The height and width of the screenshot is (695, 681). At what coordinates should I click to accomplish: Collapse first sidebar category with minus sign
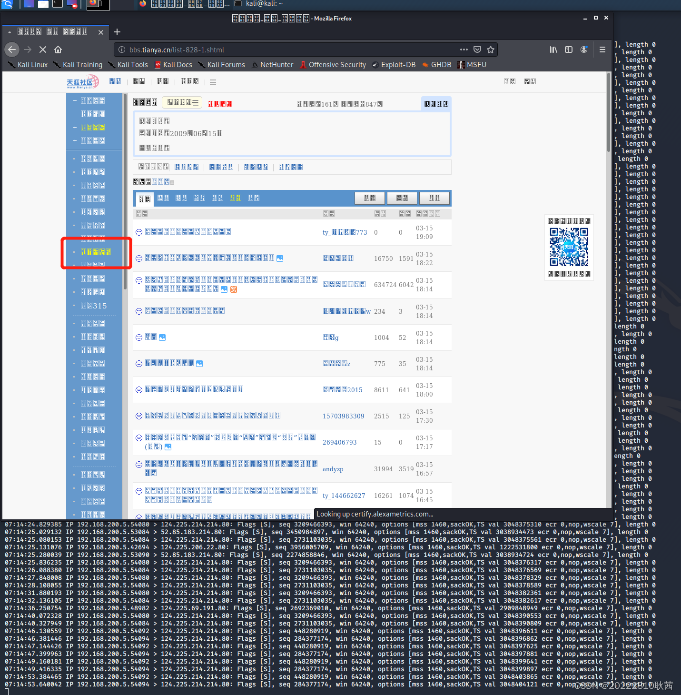[x=75, y=100]
